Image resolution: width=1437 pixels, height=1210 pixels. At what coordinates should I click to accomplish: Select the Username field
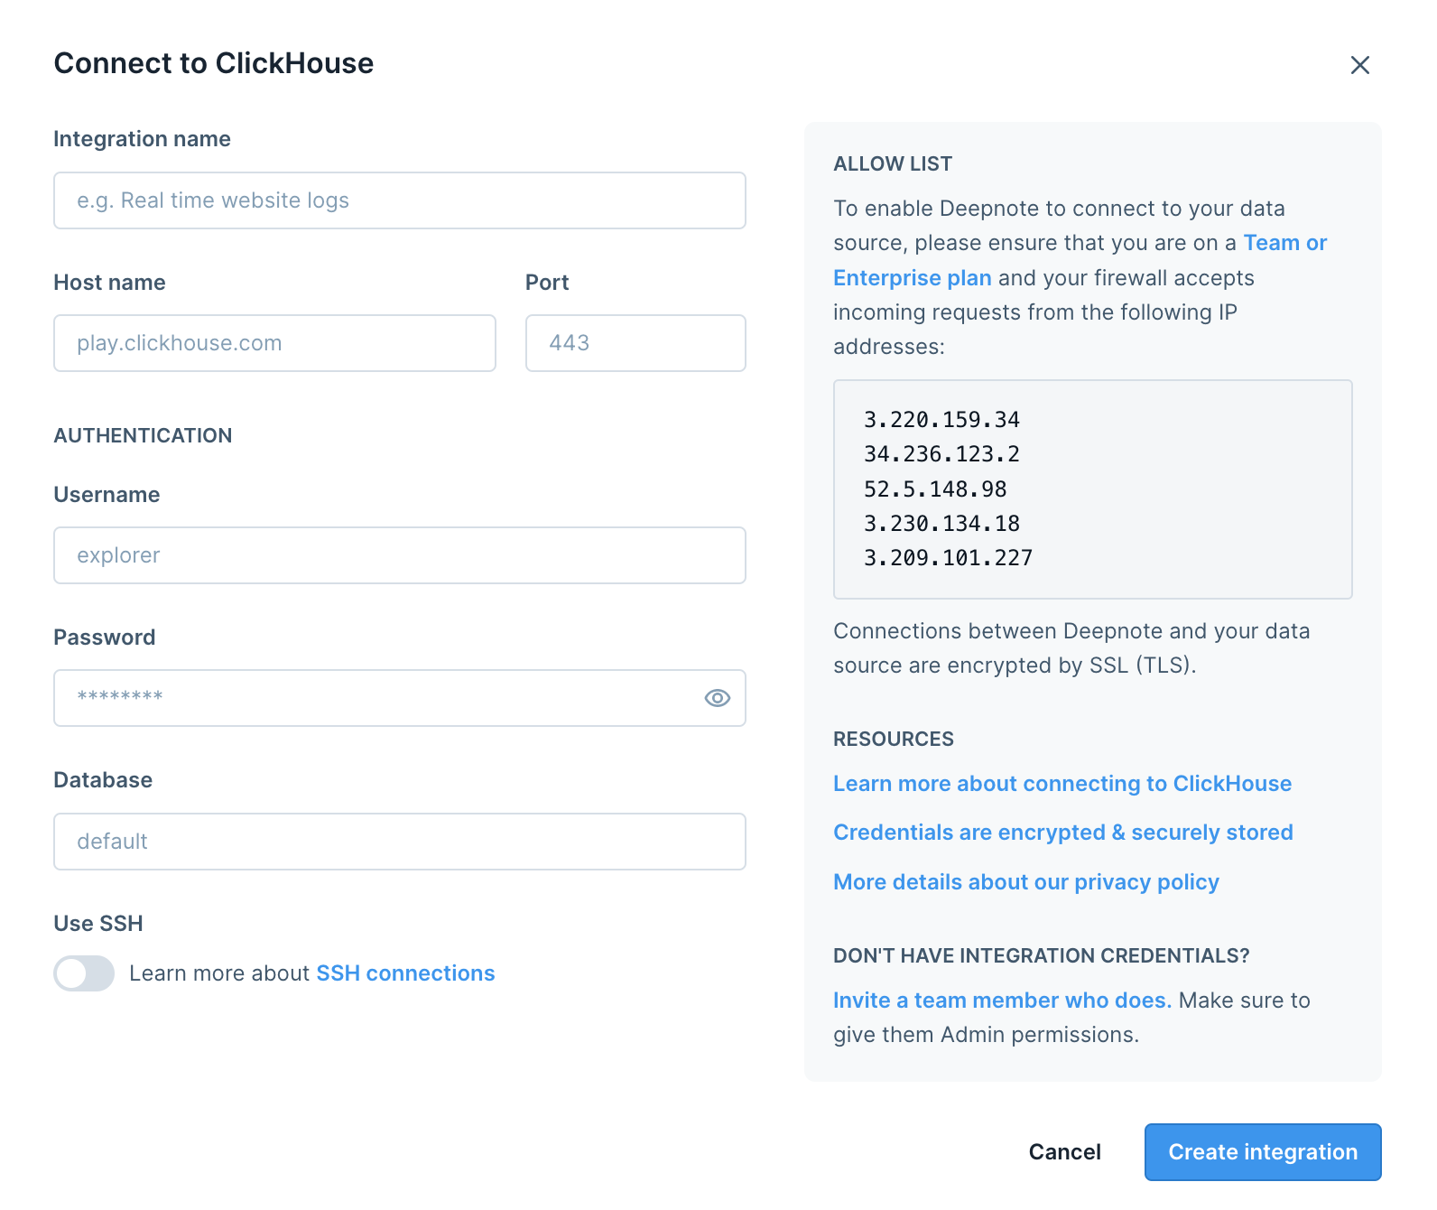click(400, 555)
